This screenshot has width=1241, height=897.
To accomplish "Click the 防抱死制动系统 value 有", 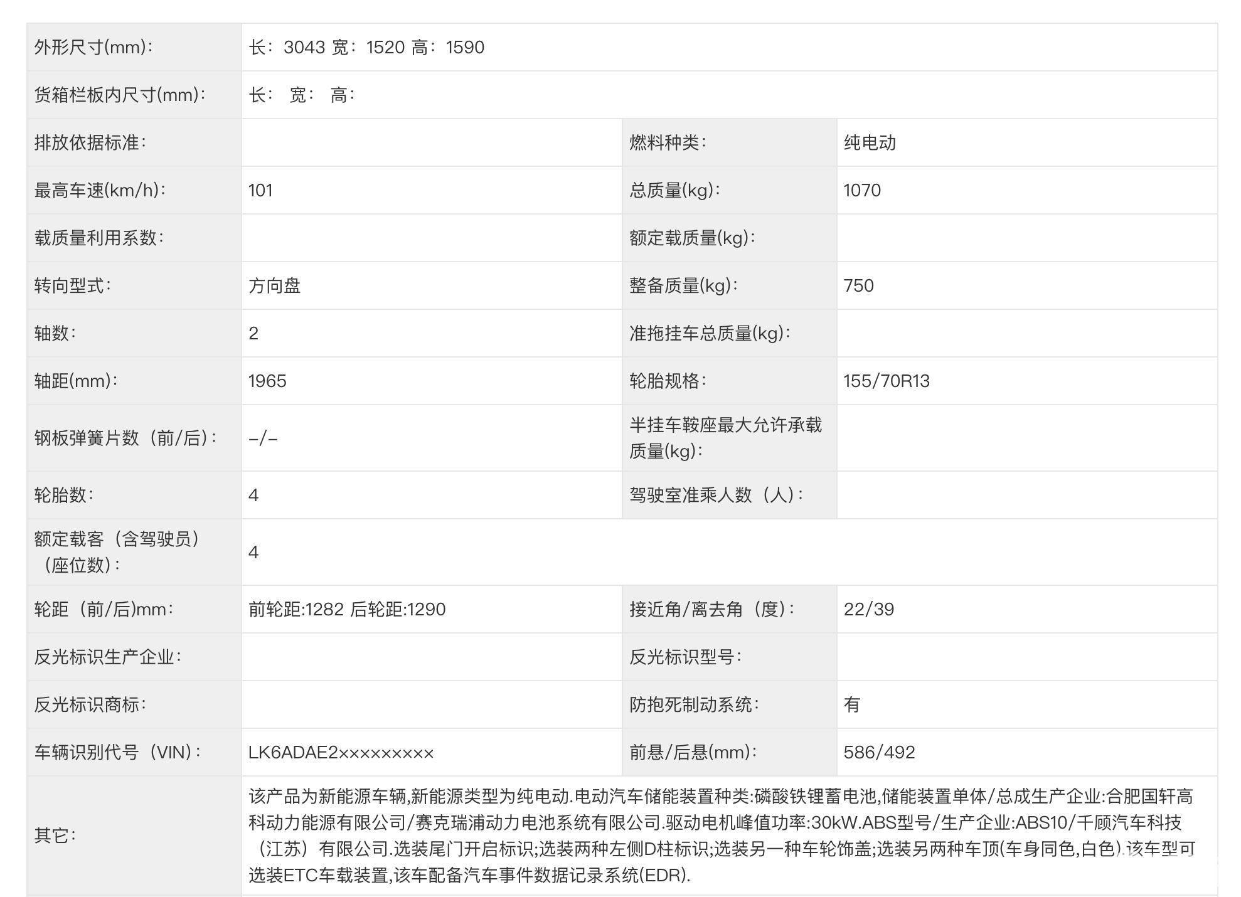I will (x=851, y=705).
